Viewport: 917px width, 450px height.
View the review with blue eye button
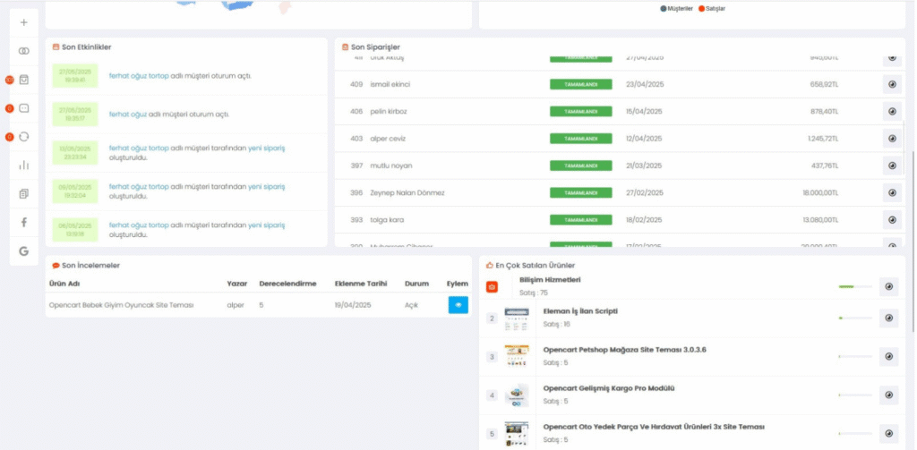pos(458,305)
